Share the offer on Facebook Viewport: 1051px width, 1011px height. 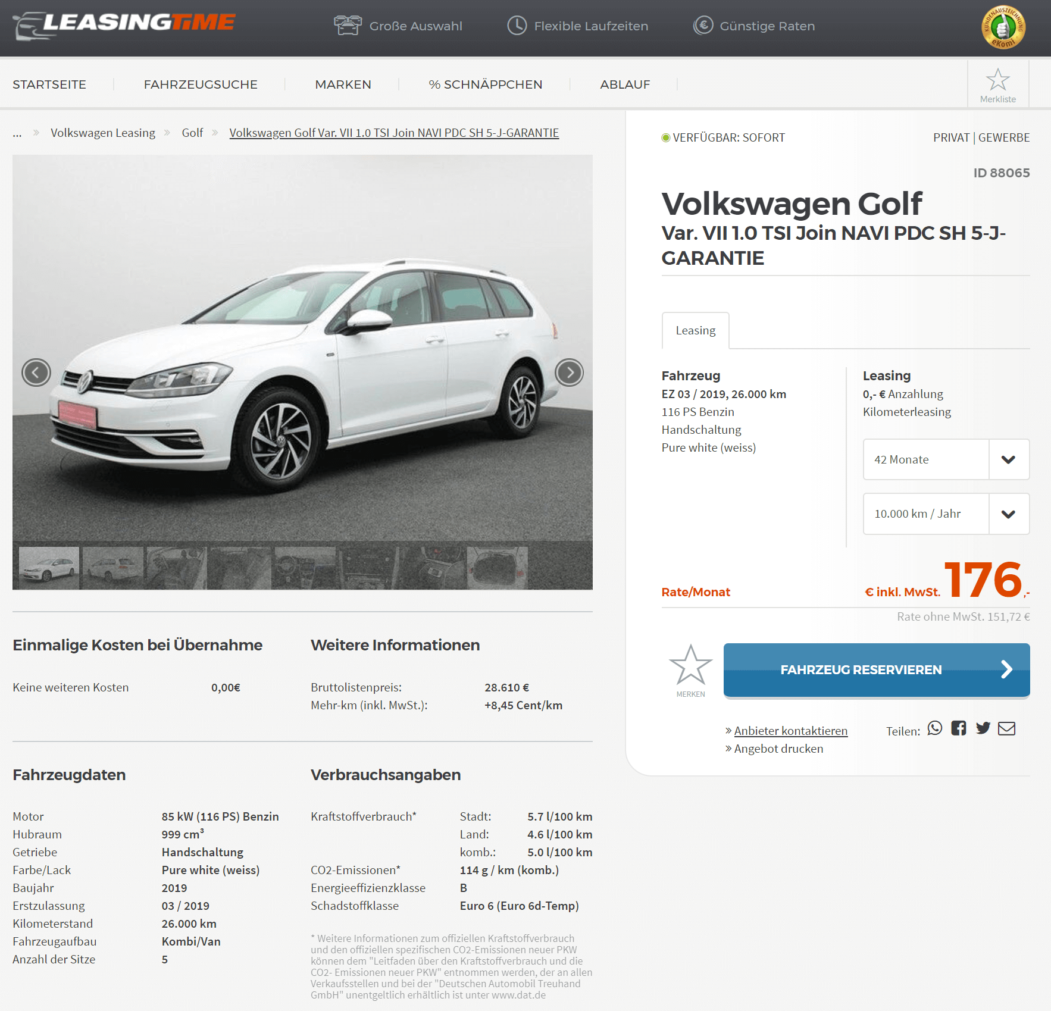(x=959, y=728)
